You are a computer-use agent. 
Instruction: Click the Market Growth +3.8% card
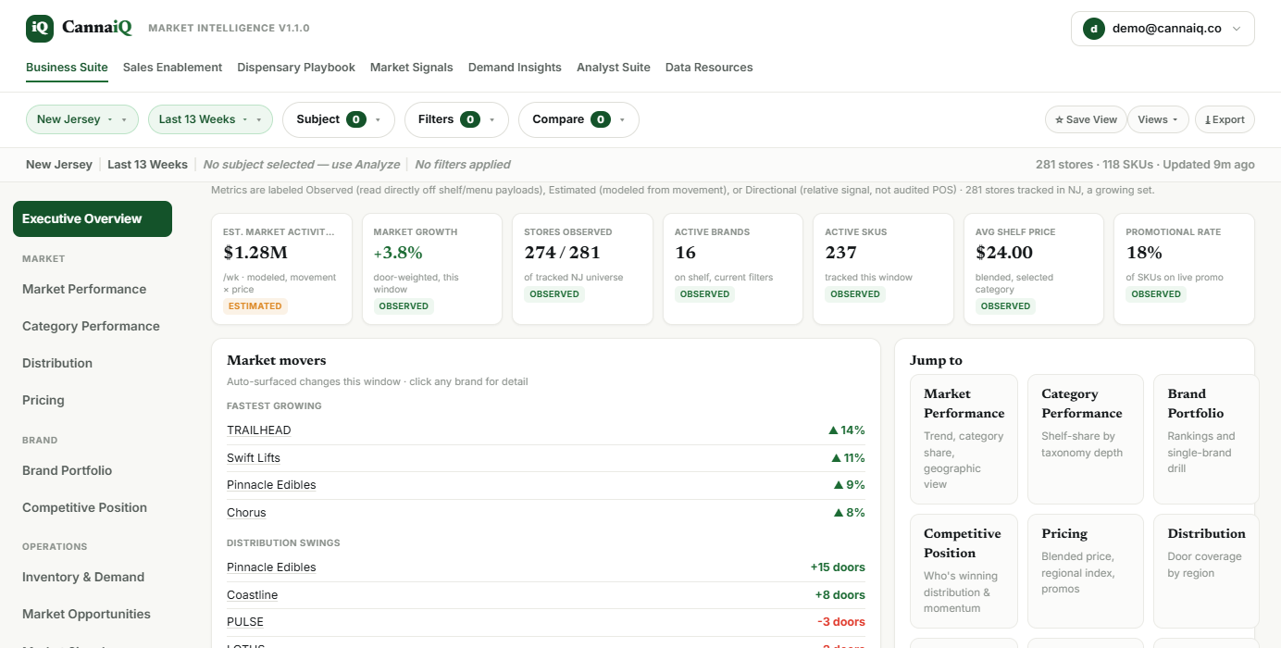[432, 268]
